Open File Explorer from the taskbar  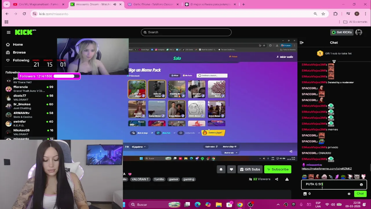[x=219, y=205]
